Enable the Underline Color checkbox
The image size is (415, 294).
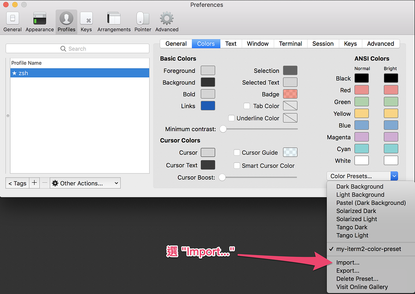click(231, 118)
